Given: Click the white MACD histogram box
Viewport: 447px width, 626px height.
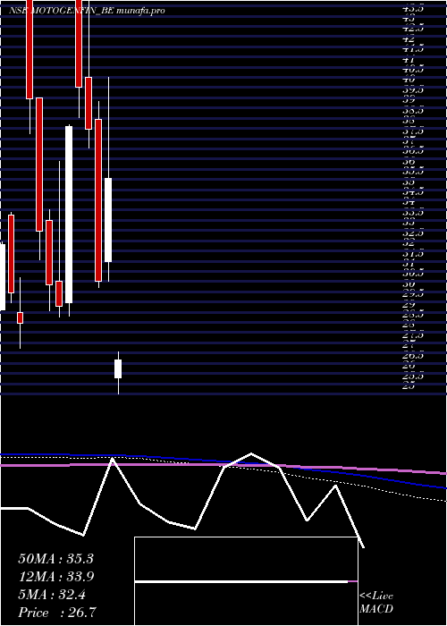Looking at the screenshot, I should tap(246, 581).
